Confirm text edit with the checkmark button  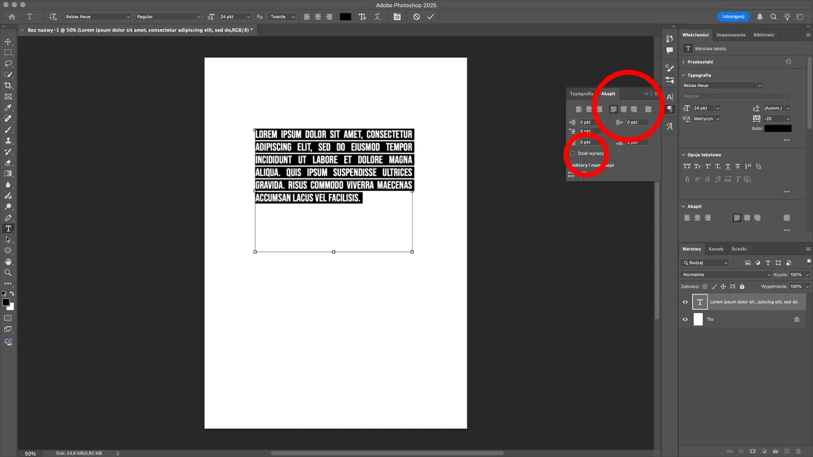[431, 17]
